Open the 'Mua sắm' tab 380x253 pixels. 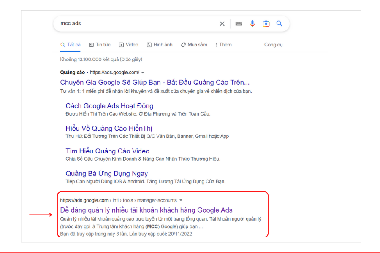(194, 45)
